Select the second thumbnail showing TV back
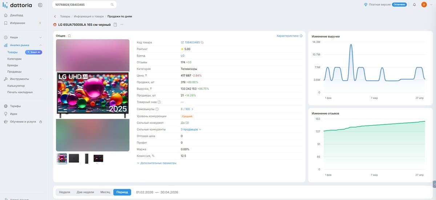Screen dimensions: 436x200 point(74,158)
